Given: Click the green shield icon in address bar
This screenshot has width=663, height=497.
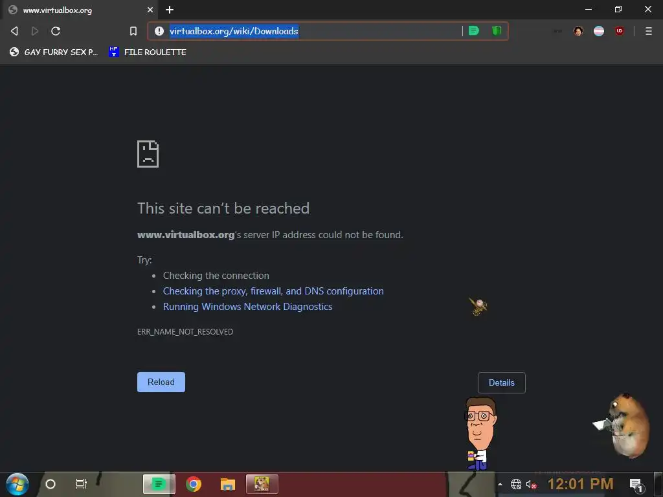Looking at the screenshot, I should click(497, 31).
